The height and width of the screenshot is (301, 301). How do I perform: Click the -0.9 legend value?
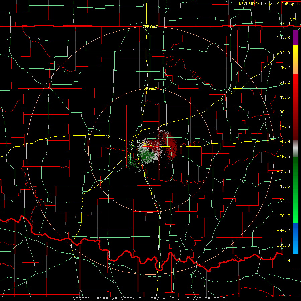click(285, 141)
